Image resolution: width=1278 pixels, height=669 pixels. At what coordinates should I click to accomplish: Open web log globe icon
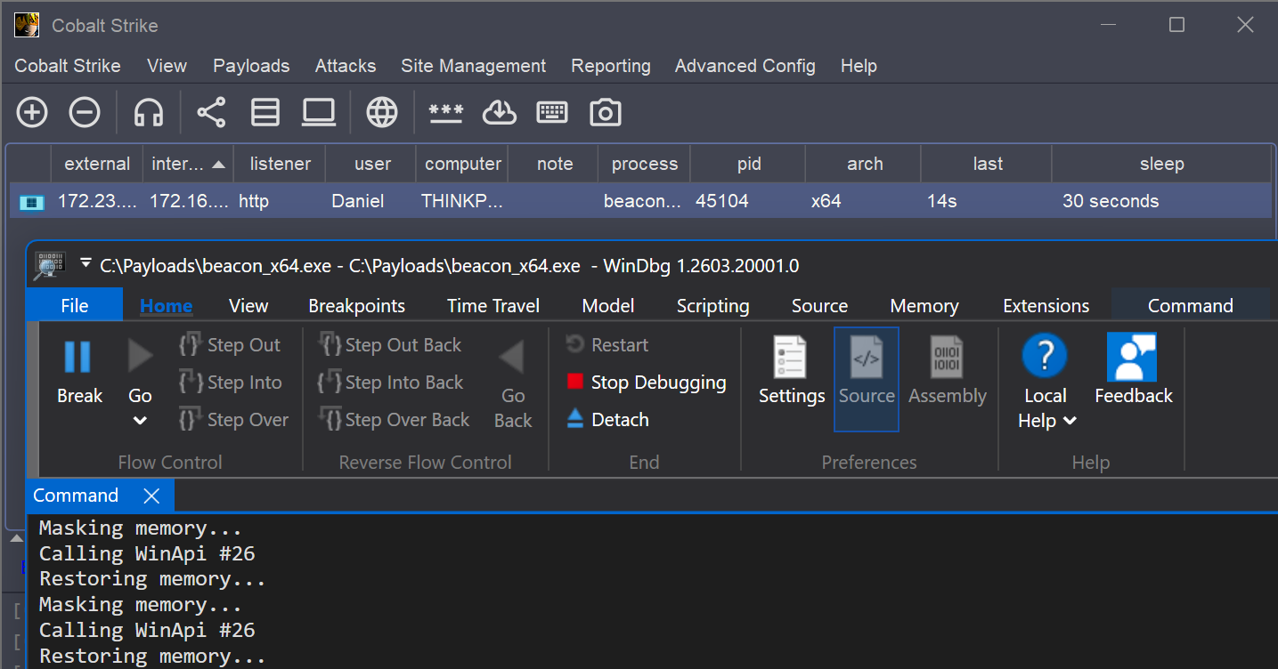(382, 113)
